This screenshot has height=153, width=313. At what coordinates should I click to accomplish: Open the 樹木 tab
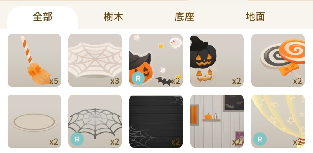click(x=113, y=16)
